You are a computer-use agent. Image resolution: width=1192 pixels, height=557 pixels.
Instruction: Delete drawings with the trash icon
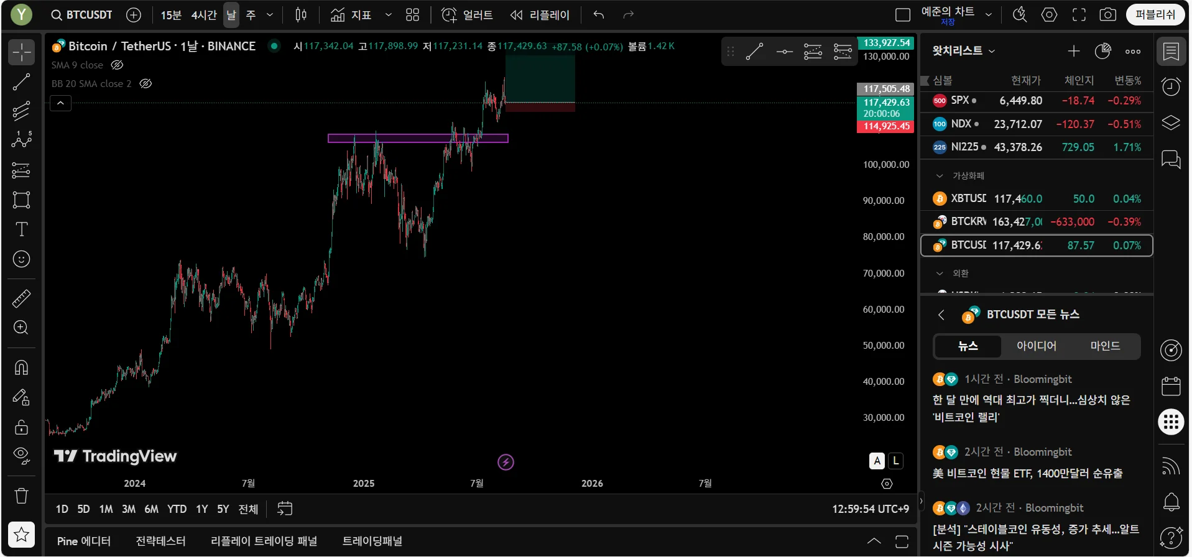[22, 495]
